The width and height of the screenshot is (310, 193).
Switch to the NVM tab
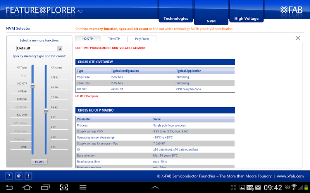[x=211, y=21]
